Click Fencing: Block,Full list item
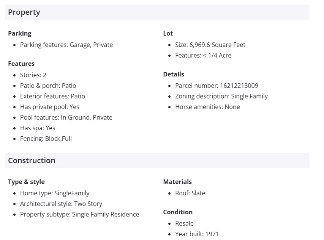This screenshot has width=324, height=240. coord(46,139)
